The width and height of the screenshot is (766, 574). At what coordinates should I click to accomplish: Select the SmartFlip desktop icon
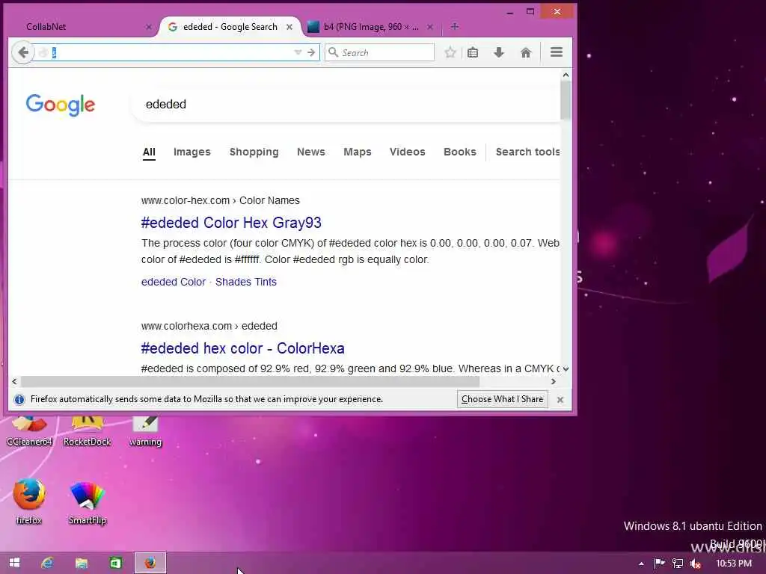click(x=87, y=503)
